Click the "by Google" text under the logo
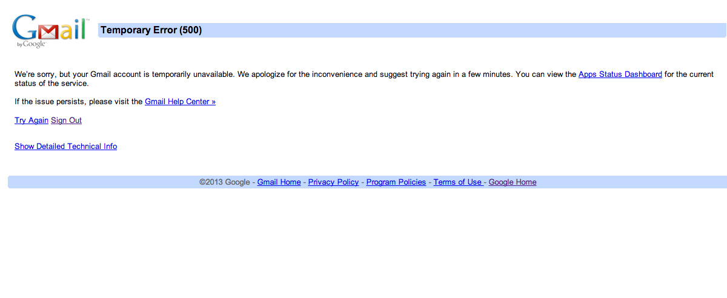Image resolution: width=727 pixels, height=298 pixels. pyautogui.click(x=31, y=44)
